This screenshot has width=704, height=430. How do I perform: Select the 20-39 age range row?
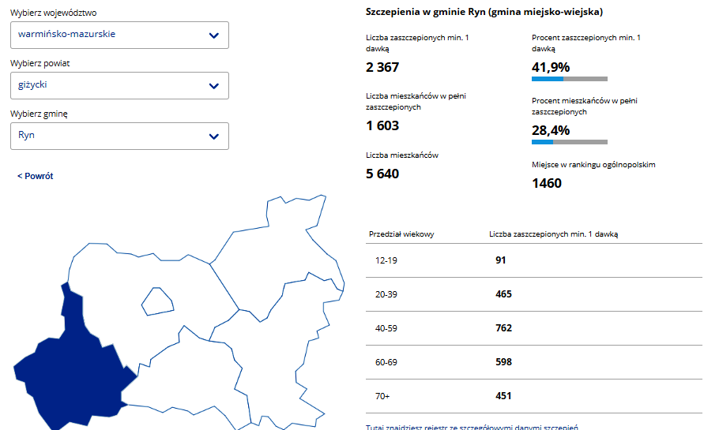pos(533,294)
